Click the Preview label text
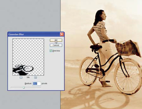Viewport: 142px width, 109px height. click(56, 51)
